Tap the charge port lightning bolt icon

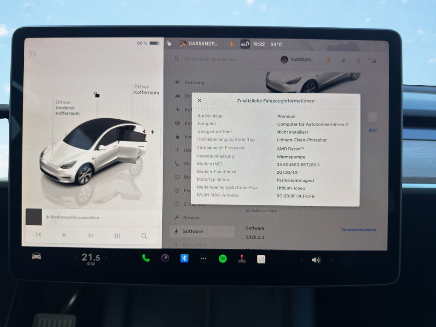pyautogui.click(x=153, y=132)
